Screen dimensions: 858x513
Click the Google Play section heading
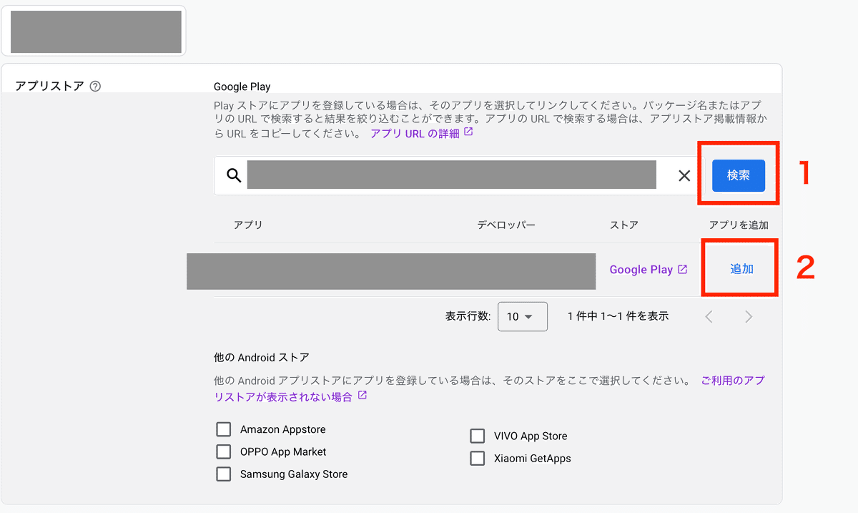(x=242, y=87)
